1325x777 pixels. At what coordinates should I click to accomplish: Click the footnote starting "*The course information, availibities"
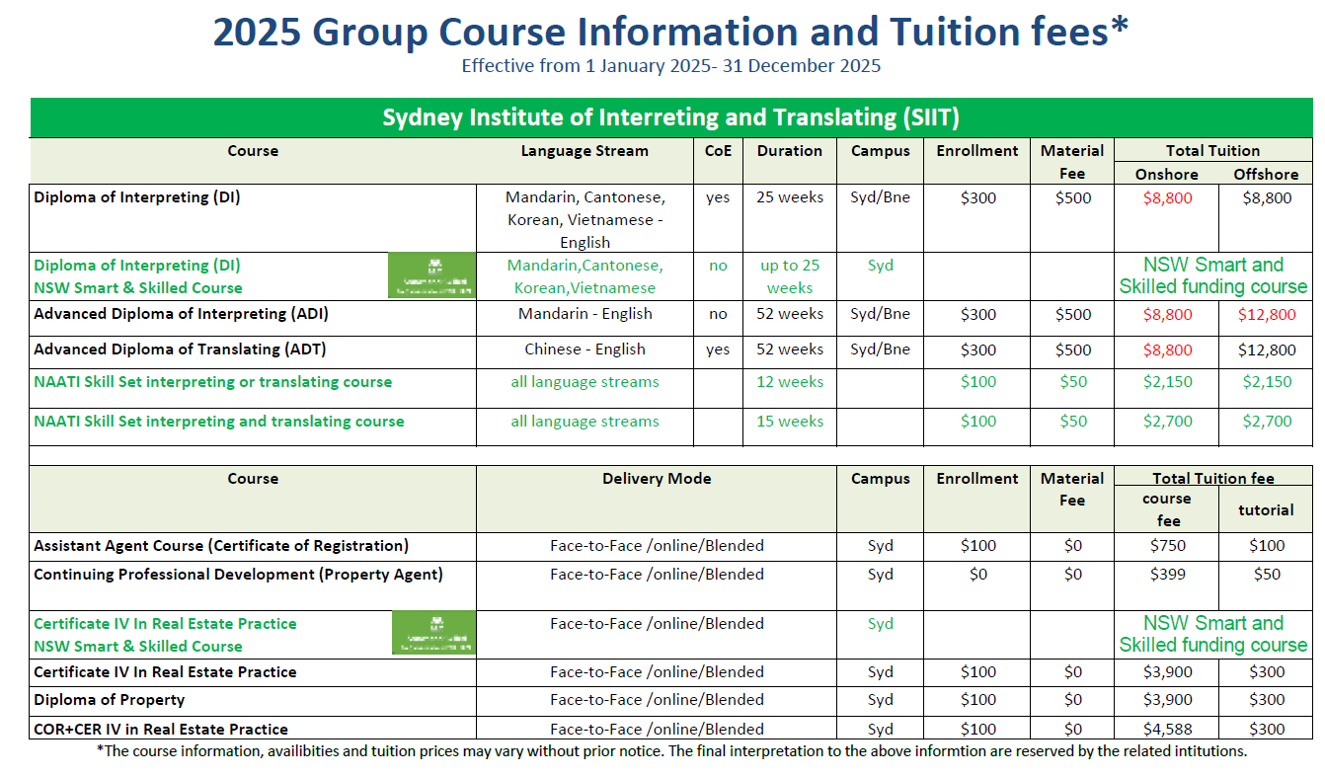tap(671, 750)
